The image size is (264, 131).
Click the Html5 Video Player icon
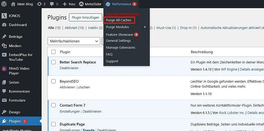pos(4,68)
